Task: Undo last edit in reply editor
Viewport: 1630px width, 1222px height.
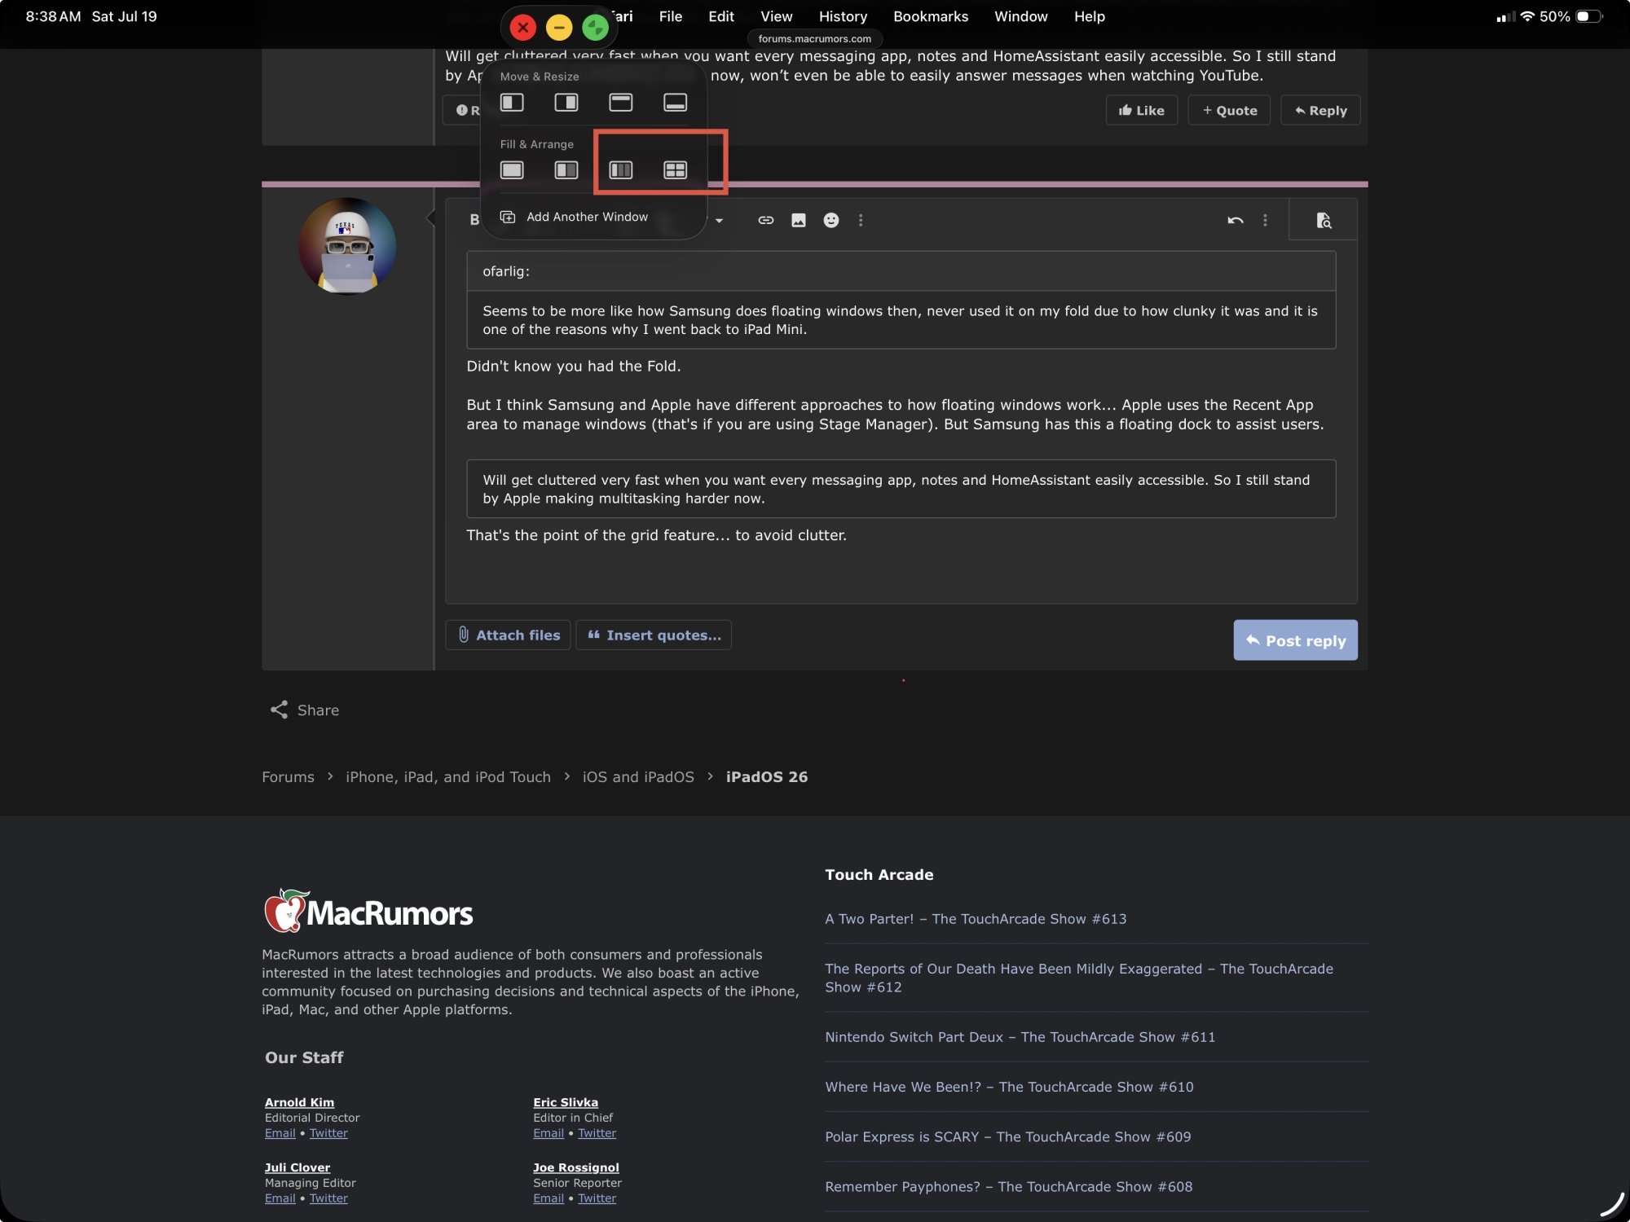Action: (x=1236, y=220)
